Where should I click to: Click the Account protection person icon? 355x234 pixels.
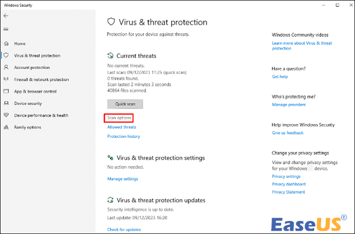[x=7, y=67]
